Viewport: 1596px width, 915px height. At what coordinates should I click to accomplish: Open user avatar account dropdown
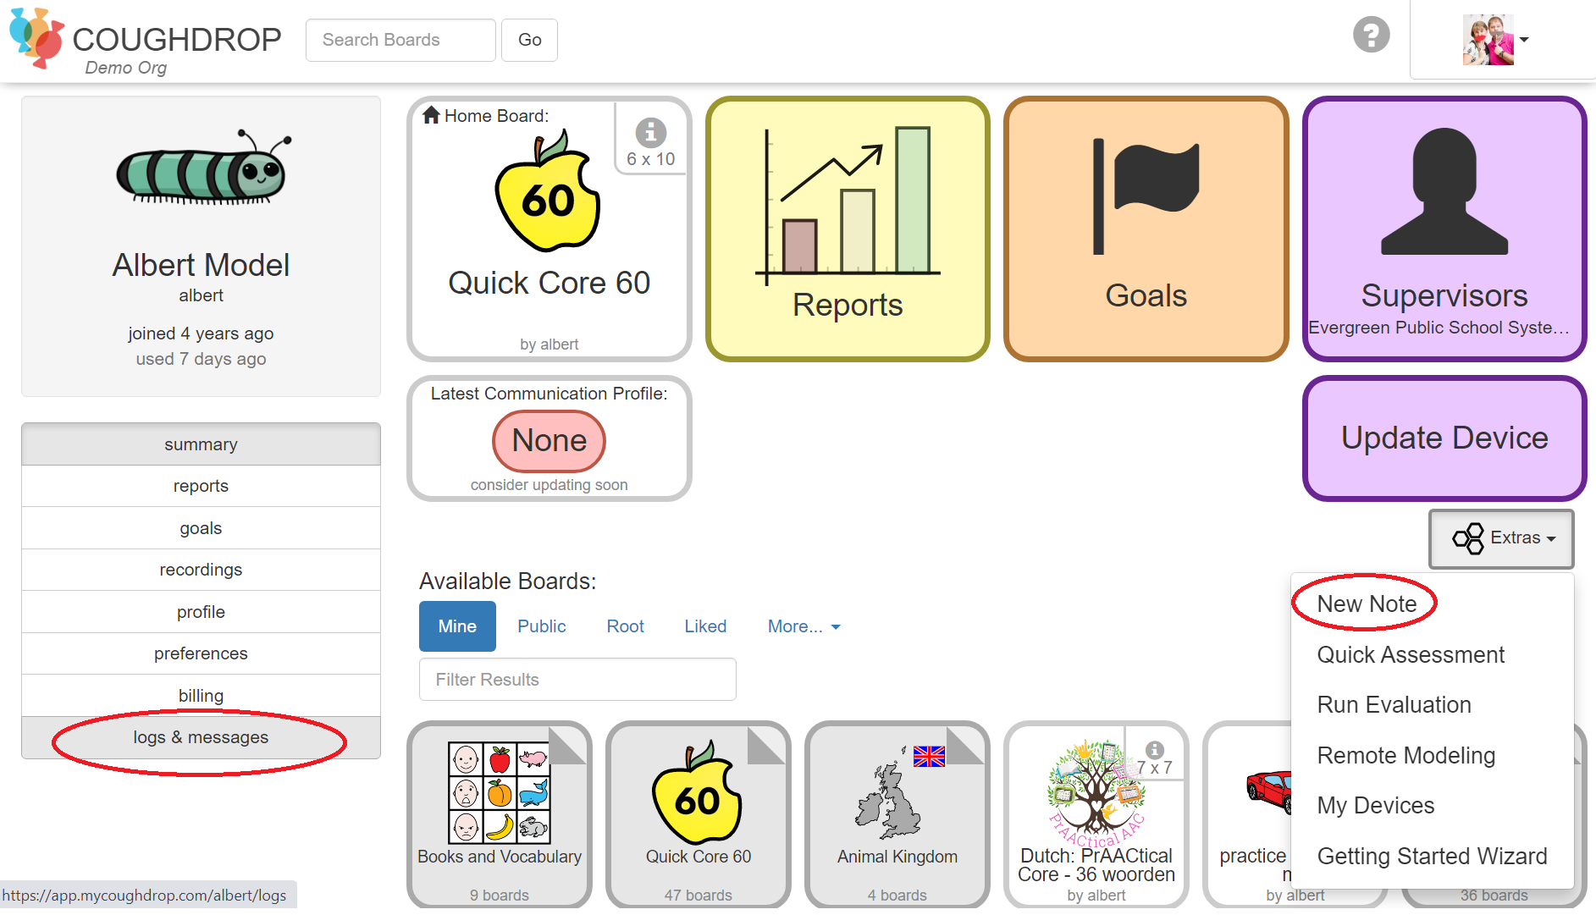pos(1496,40)
